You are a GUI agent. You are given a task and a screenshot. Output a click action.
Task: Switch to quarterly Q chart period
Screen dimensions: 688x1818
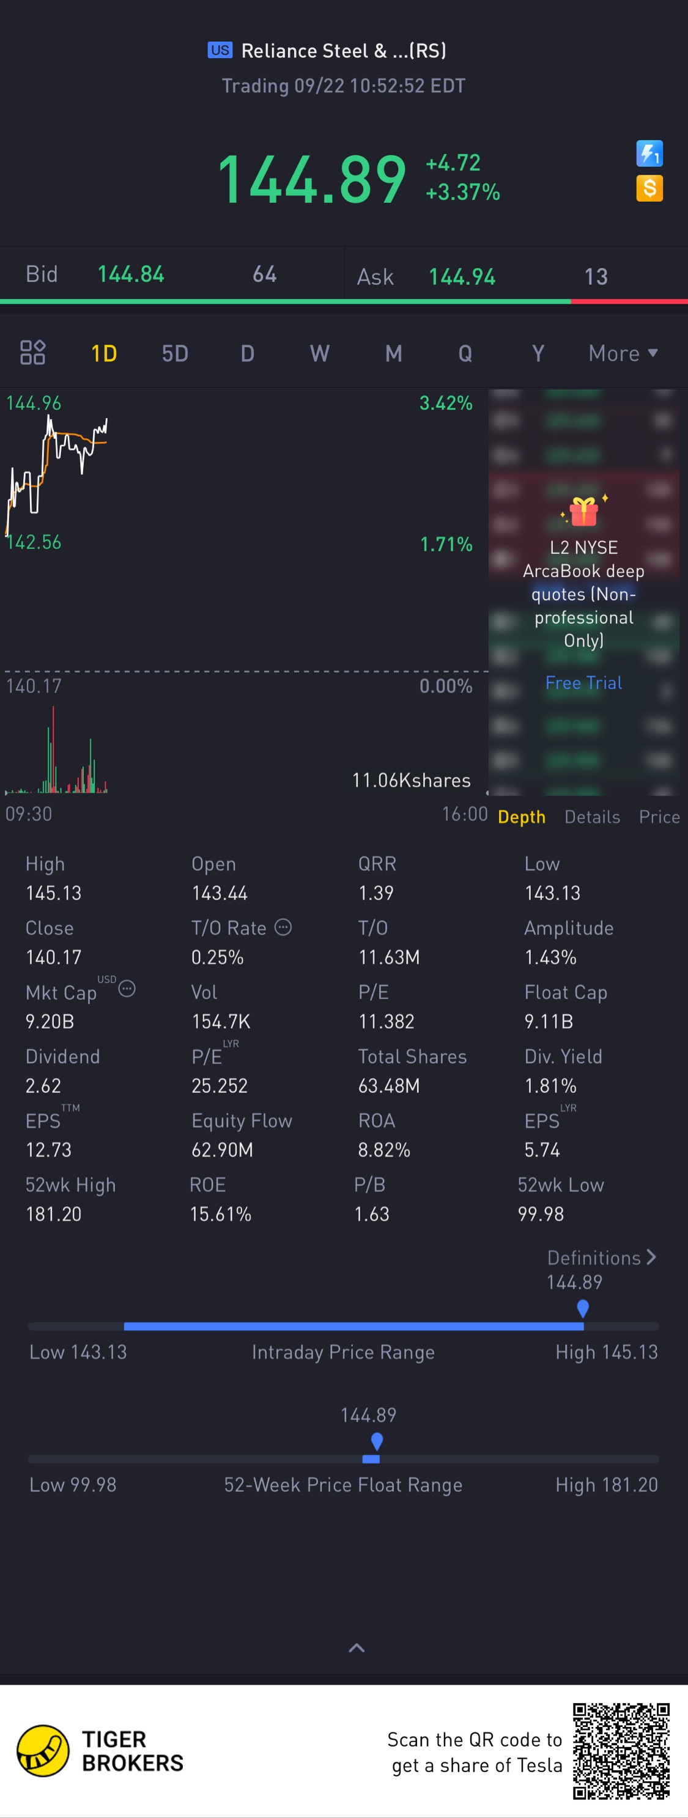coord(465,353)
